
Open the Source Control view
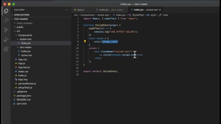point(6,30)
